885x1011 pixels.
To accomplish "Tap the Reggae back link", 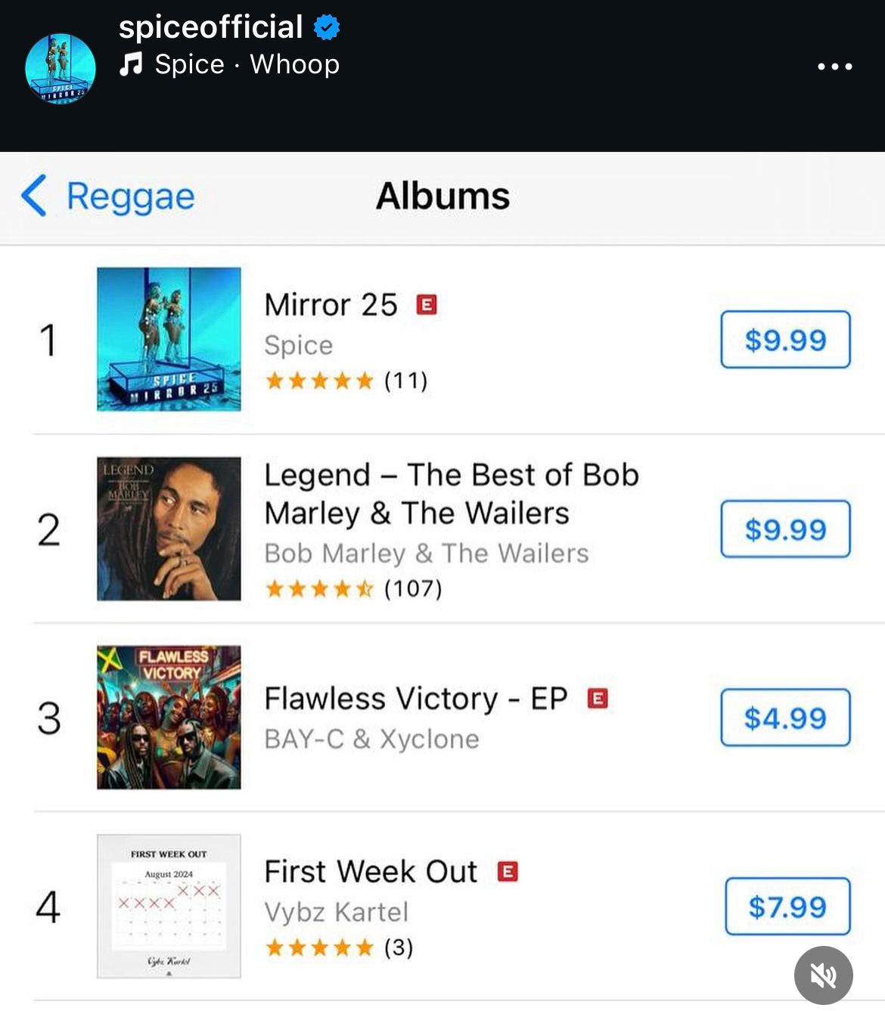I will (x=130, y=197).
